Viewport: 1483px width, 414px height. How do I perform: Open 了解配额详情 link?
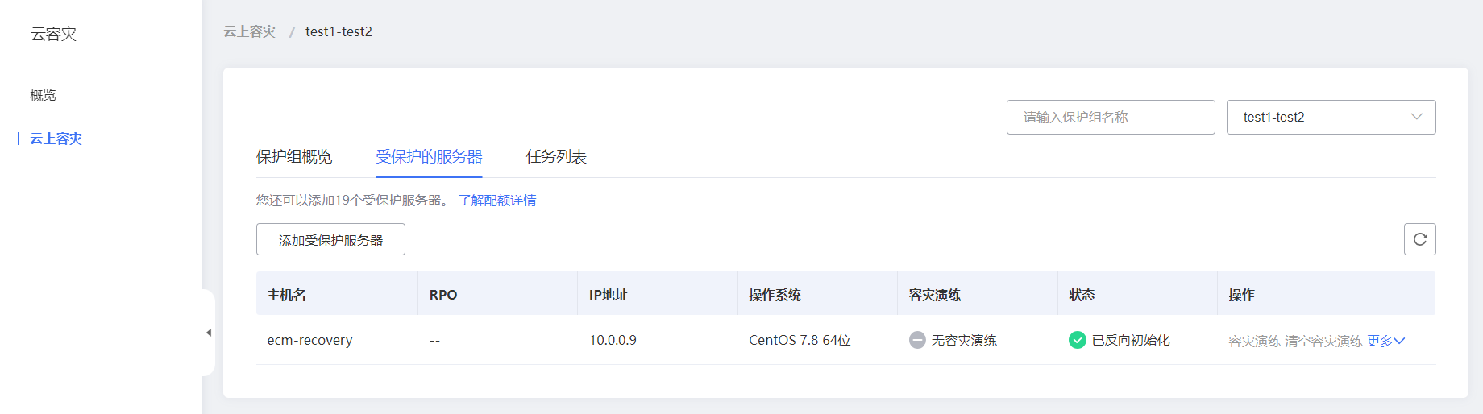pyautogui.click(x=497, y=200)
